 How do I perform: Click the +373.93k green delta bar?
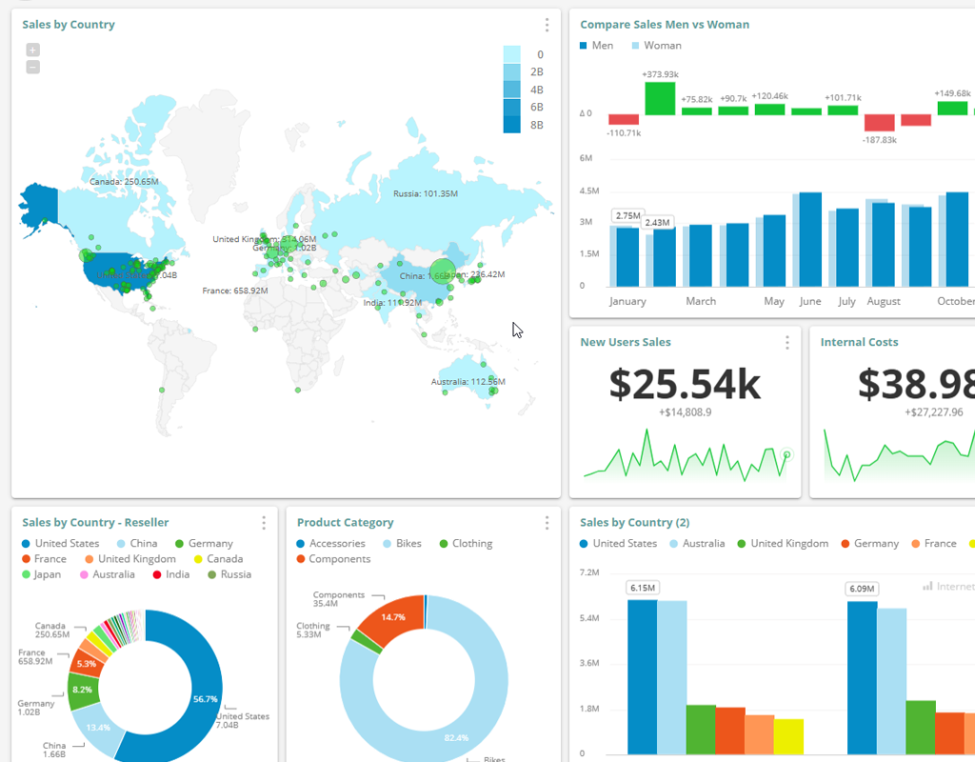[x=660, y=98]
